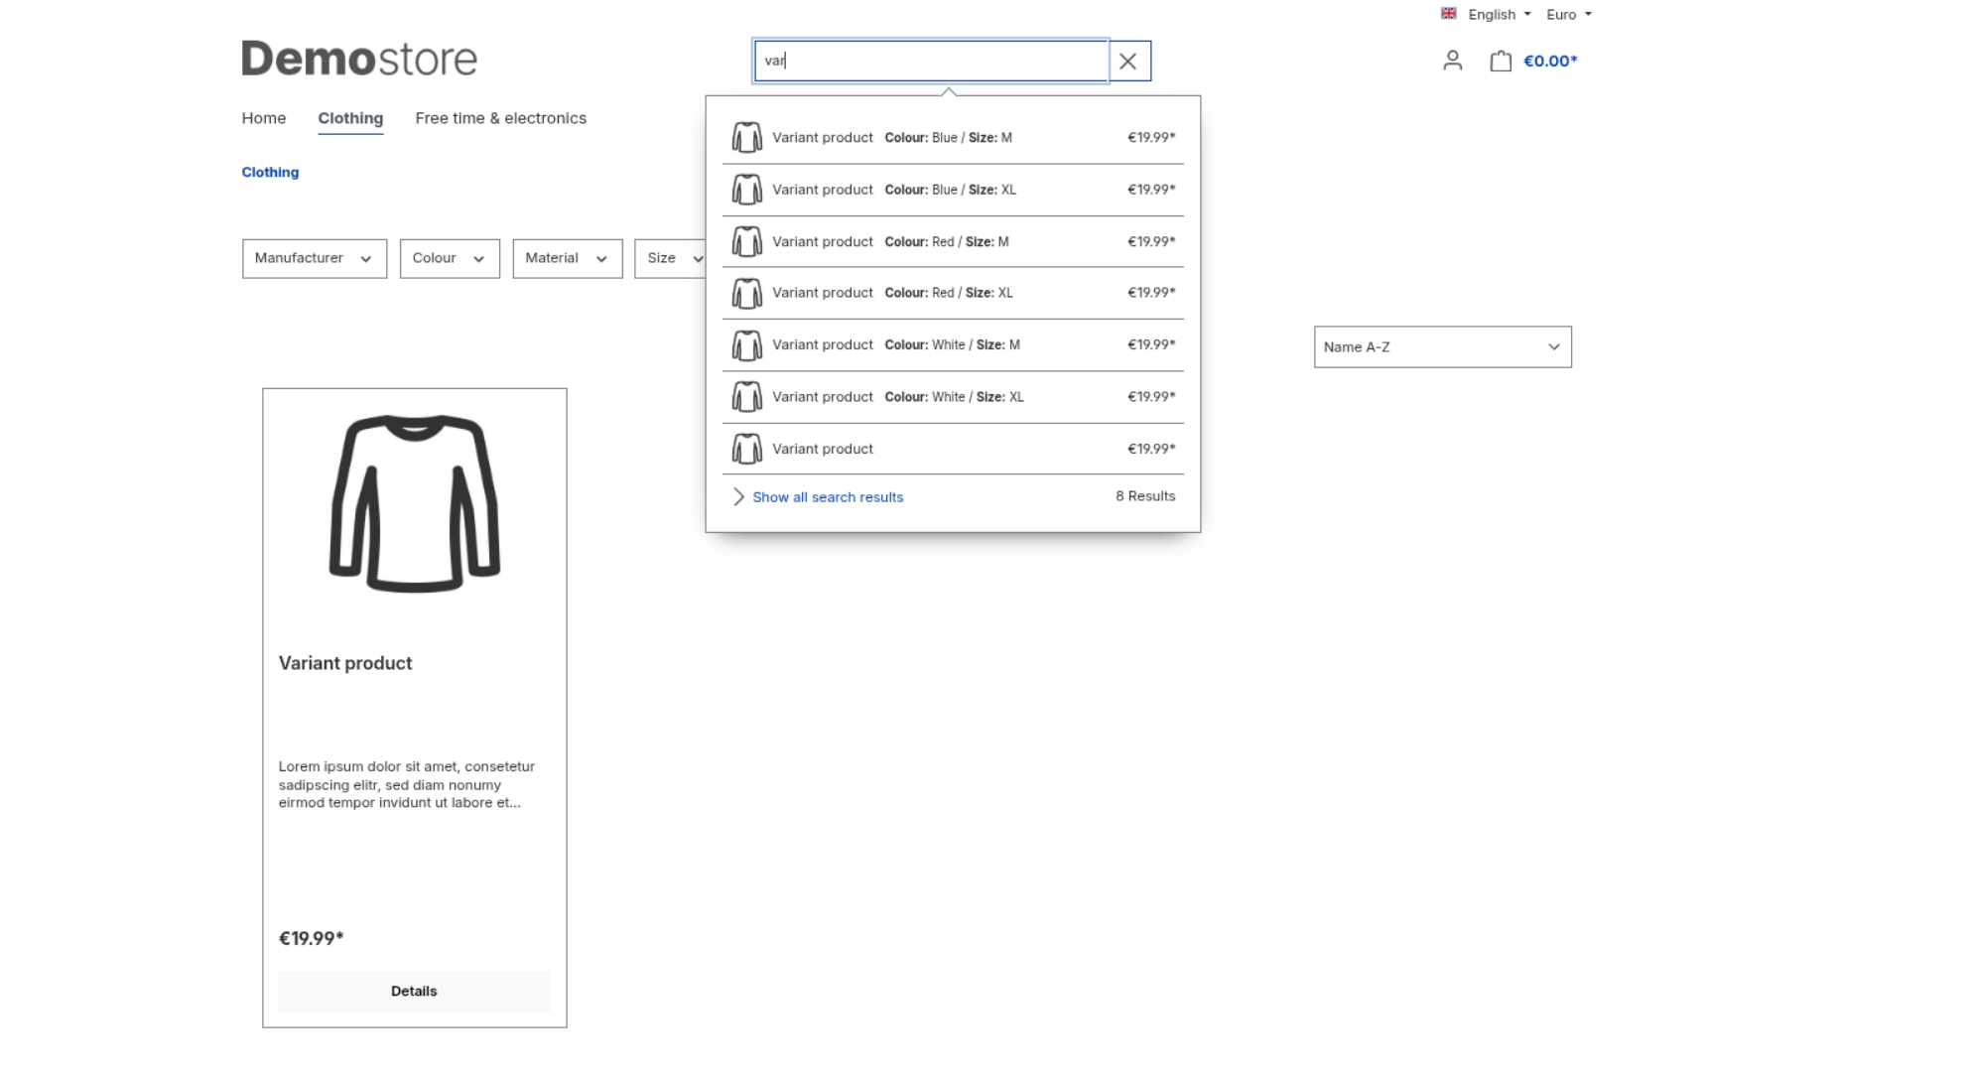Select Variant product Colour: Blue / Size: XL text

point(894,190)
